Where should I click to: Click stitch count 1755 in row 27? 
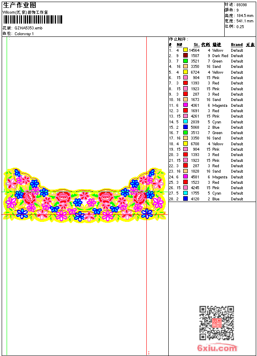pos(195,193)
